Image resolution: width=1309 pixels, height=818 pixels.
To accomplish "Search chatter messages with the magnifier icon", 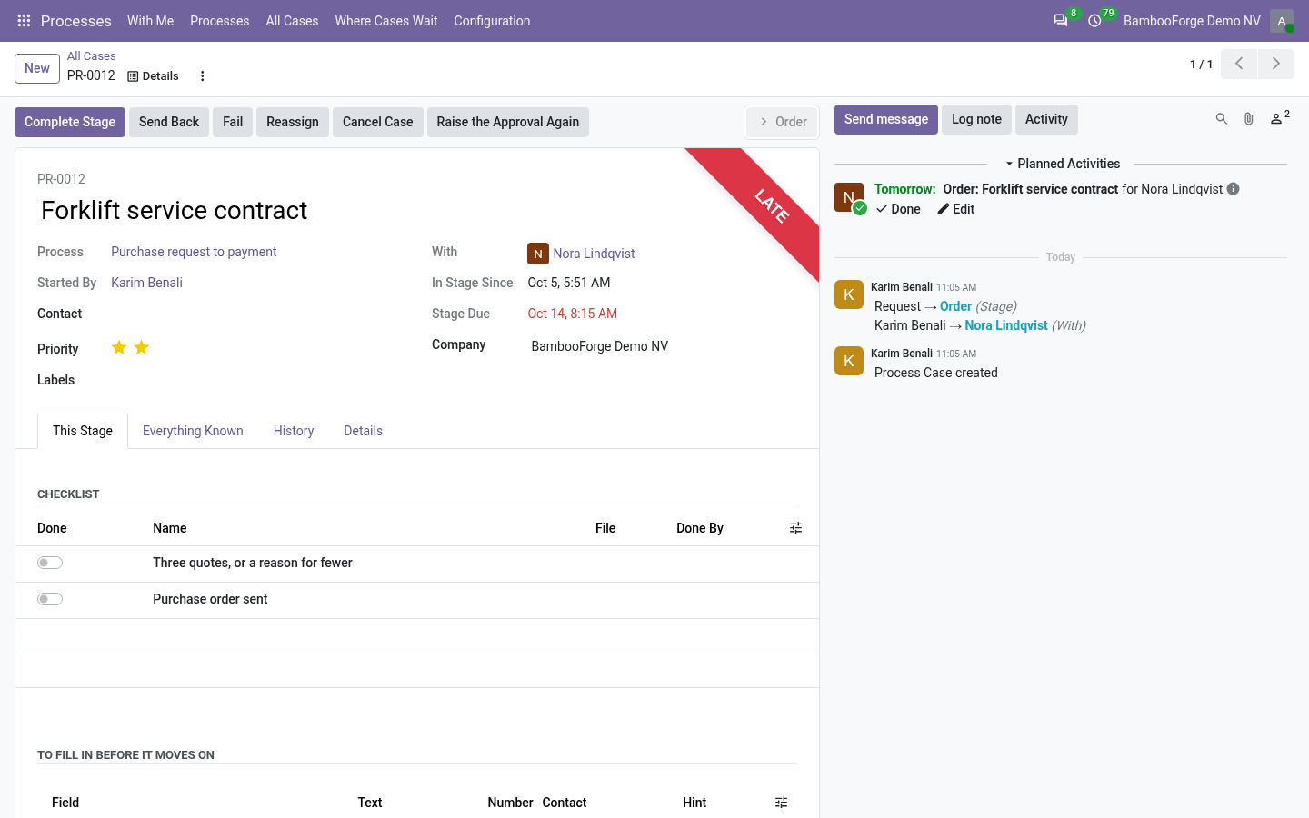I will click(1222, 119).
